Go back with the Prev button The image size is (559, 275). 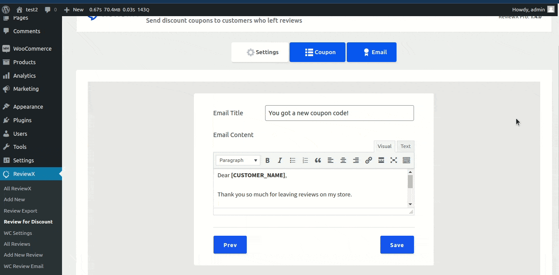230,245
